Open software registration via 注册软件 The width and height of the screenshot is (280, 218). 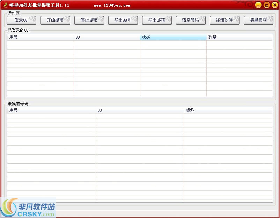point(224,20)
